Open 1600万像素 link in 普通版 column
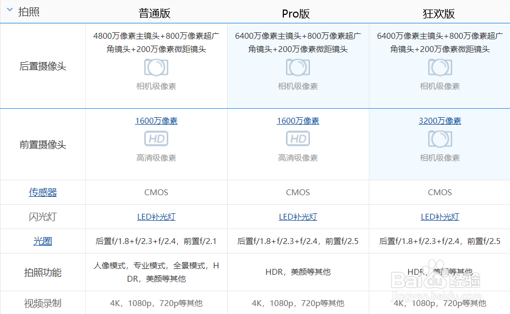The width and height of the screenshot is (510, 314). (x=156, y=121)
